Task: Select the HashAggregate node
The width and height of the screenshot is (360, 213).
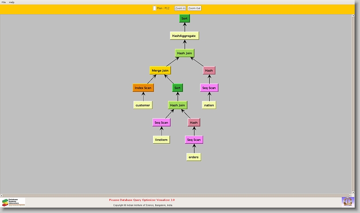Action: coord(184,35)
